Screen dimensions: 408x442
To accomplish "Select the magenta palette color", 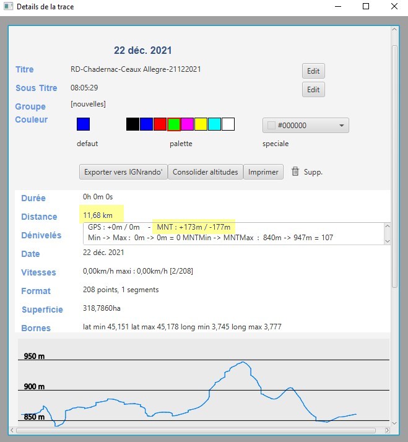I will point(187,124).
